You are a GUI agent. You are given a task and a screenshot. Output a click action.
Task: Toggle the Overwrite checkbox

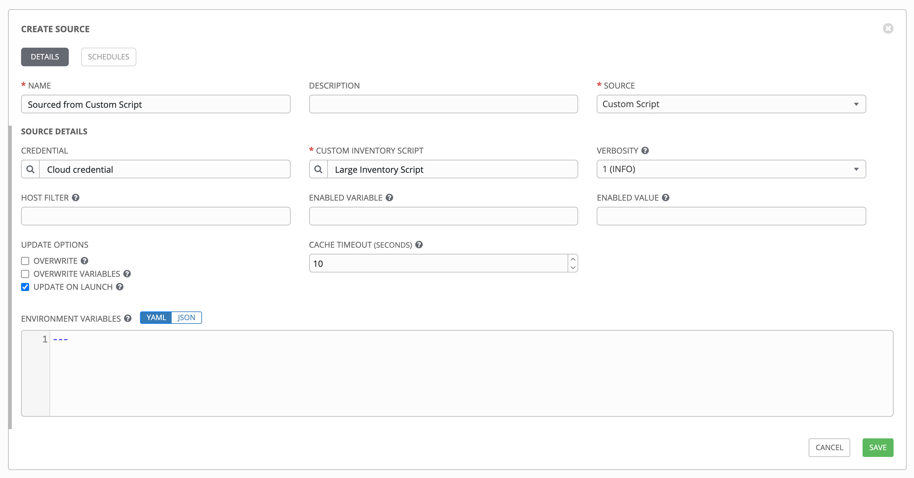(25, 260)
